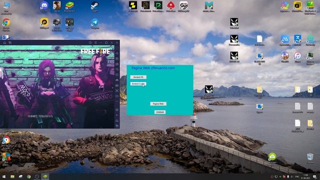This screenshot has height=180, width=320.
Task: Click the BlueStacks home icon in title bar
Action: pos(4,42)
